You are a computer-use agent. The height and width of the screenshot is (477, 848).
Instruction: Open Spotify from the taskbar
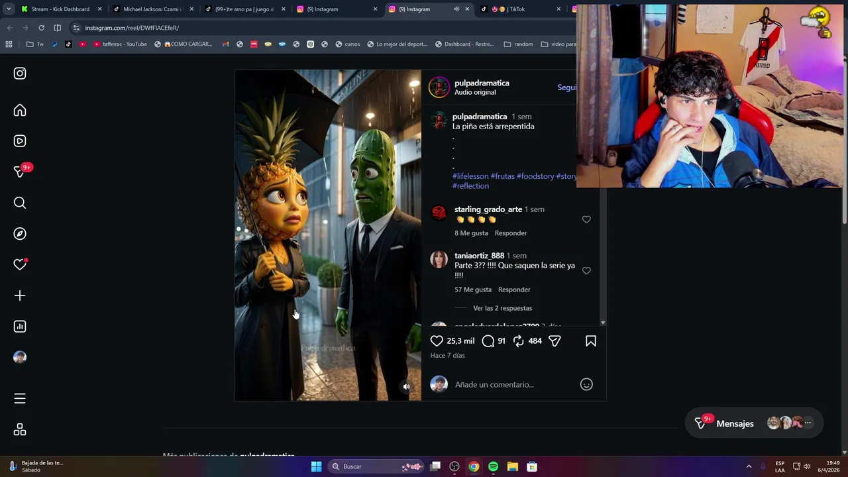point(493,466)
